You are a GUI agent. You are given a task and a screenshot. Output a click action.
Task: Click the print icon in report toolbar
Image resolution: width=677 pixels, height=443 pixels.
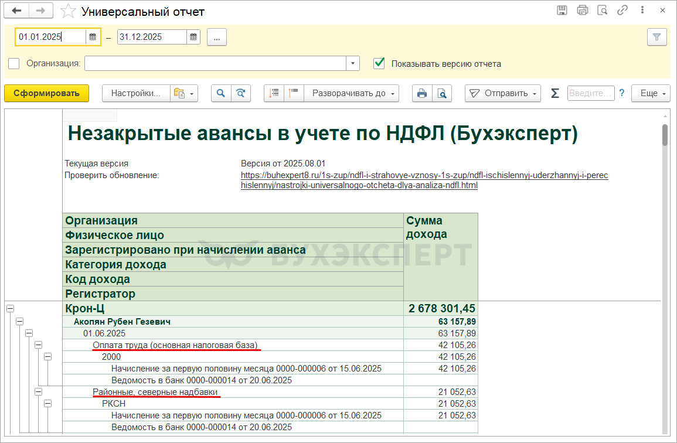click(422, 93)
